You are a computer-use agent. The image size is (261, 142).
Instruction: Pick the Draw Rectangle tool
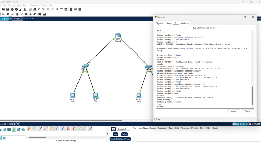point(26,14)
